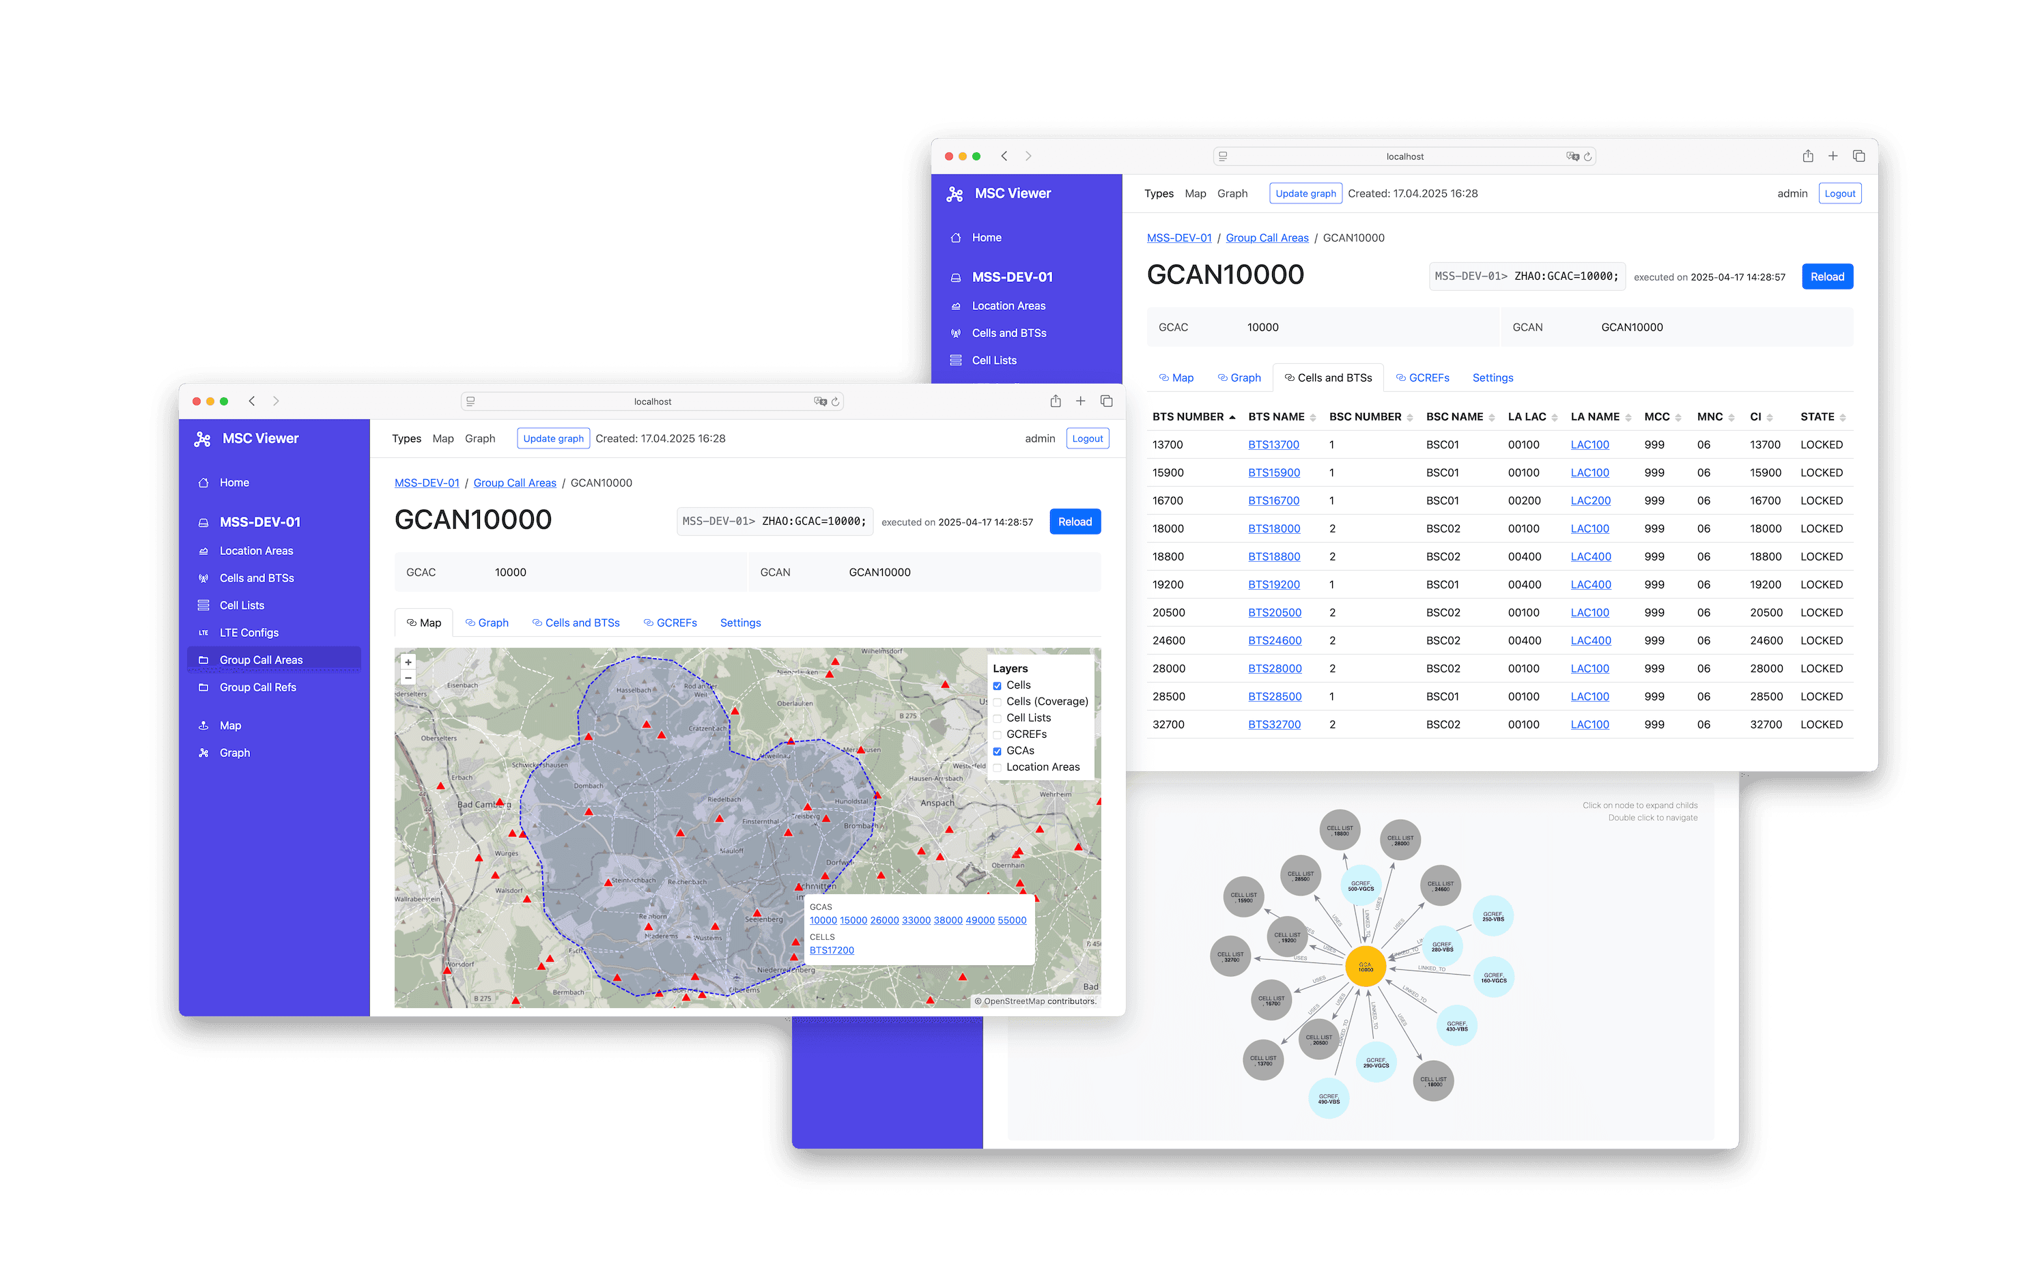The height and width of the screenshot is (1288, 2021).
Task: Open new tab in front map window
Action: (1081, 401)
